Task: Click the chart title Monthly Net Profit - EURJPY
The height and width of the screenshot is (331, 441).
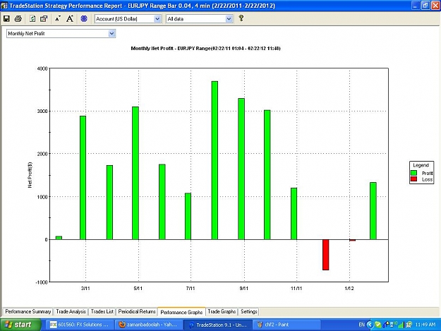Action: coord(205,49)
